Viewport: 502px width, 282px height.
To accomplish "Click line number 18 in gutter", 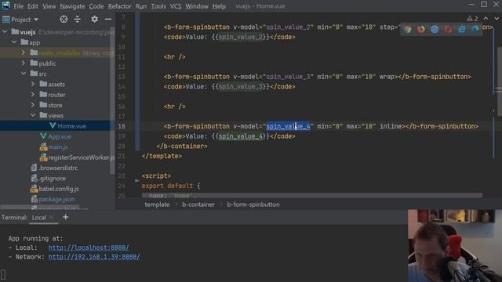I will coord(122,126).
